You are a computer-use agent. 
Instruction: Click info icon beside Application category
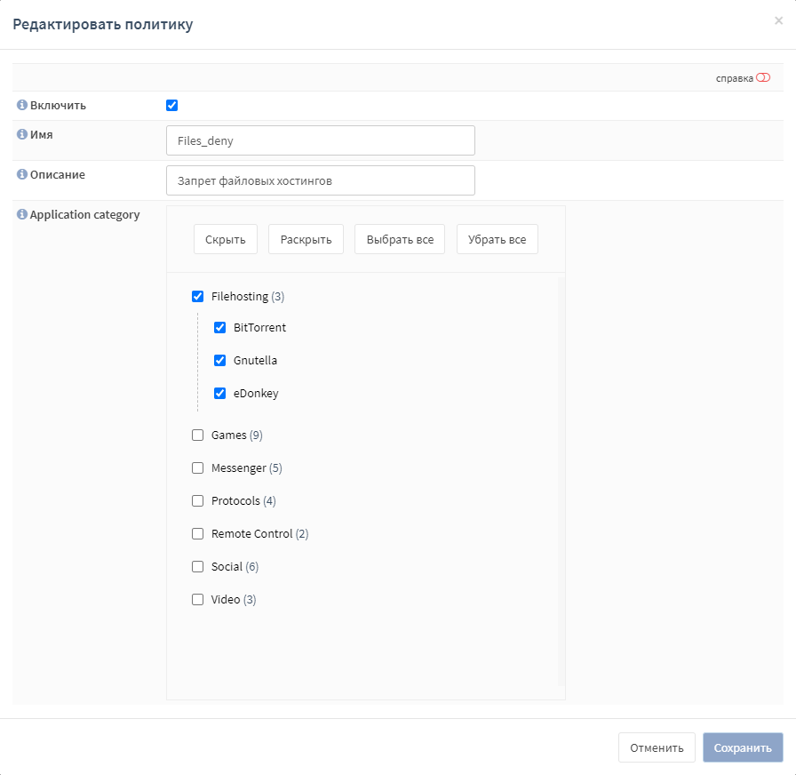22,214
